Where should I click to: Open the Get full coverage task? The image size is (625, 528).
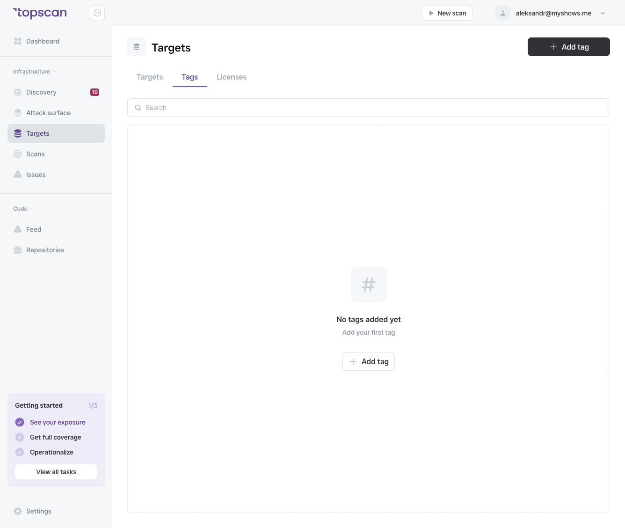[x=56, y=437]
